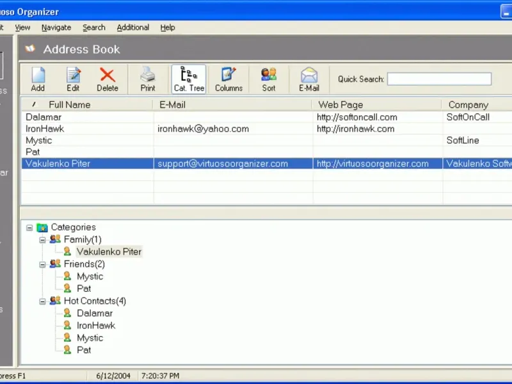Viewport: 512px width, 384px height.
Task: Select the IronHawk contact row
Action: coord(267,129)
